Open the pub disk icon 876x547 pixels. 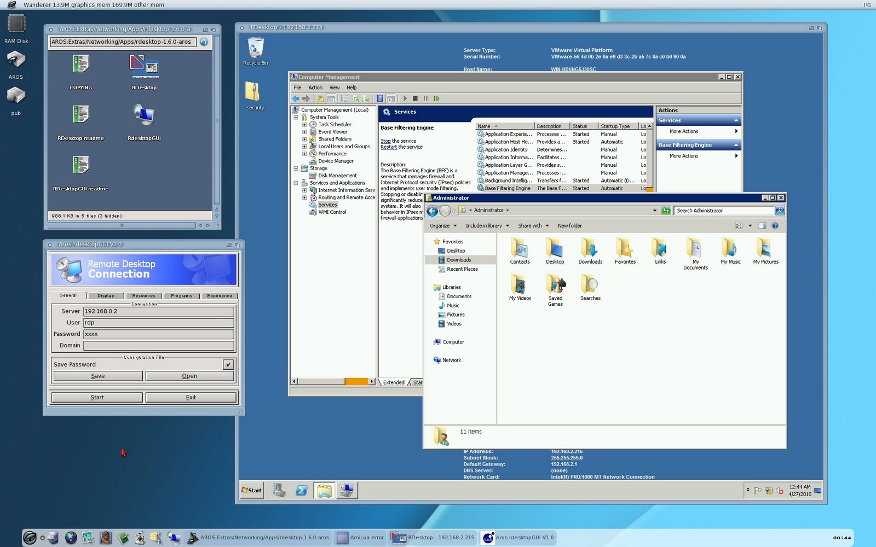click(x=16, y=96)
